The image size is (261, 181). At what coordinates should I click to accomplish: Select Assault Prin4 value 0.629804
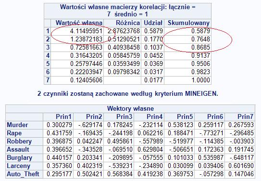150,149
